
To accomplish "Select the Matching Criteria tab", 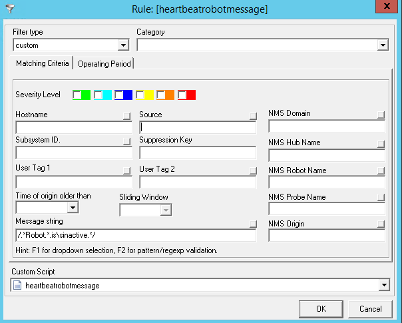I will [42, 63].
